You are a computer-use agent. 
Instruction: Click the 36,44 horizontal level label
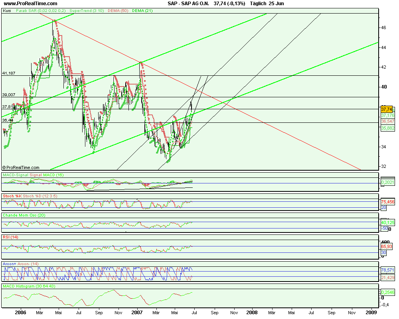point(8,120)
